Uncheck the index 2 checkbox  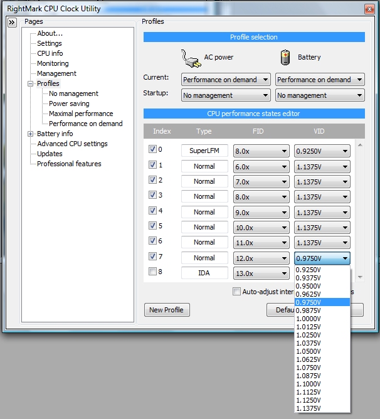152,180
